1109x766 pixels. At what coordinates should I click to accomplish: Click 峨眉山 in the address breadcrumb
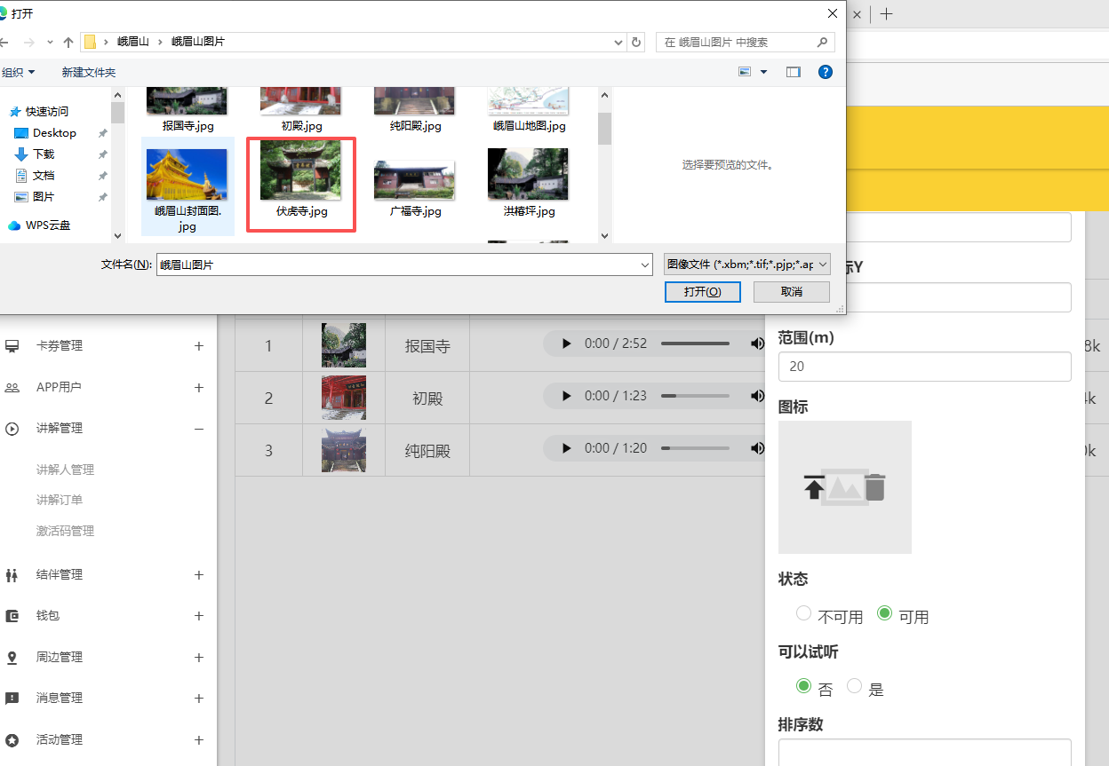click(x=134, y=42)
